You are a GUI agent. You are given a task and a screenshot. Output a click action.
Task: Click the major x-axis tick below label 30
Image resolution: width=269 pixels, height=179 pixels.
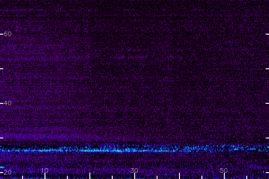point(134,176)
